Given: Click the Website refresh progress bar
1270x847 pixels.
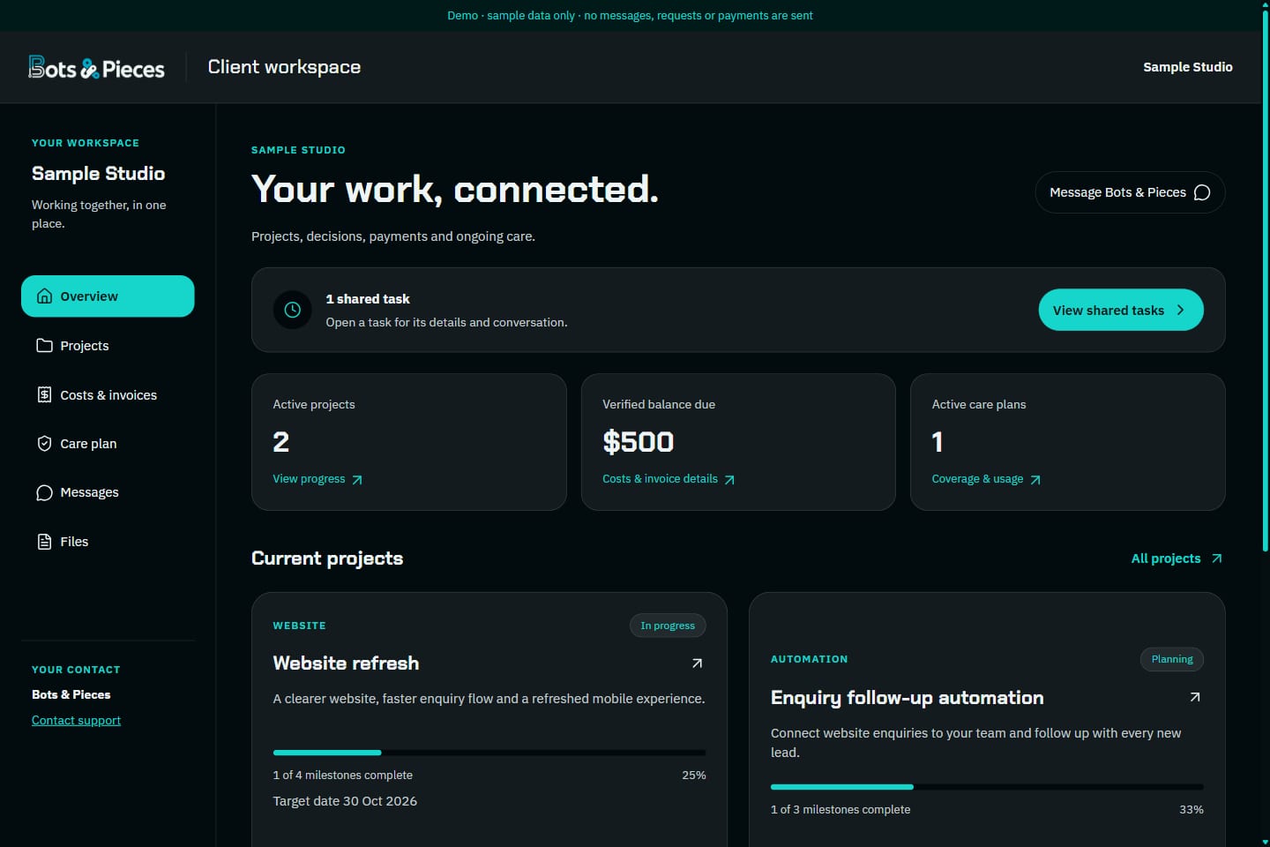Looking at the screenshot, I should coord(489,753).
